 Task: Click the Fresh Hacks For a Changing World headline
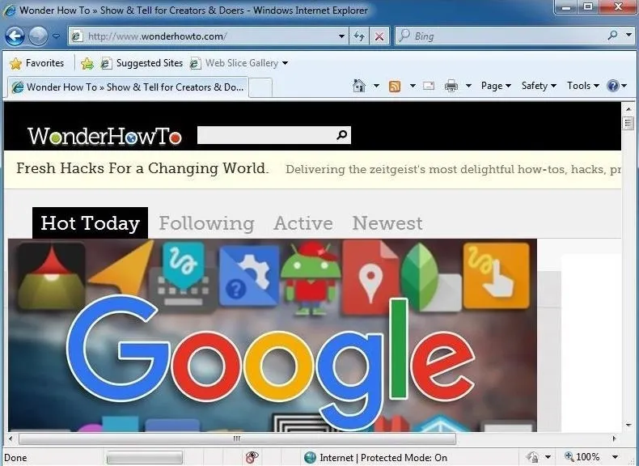pos(142,168)
